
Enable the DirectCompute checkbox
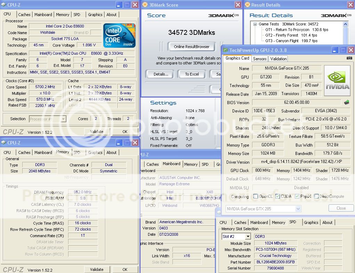point(316,196)
